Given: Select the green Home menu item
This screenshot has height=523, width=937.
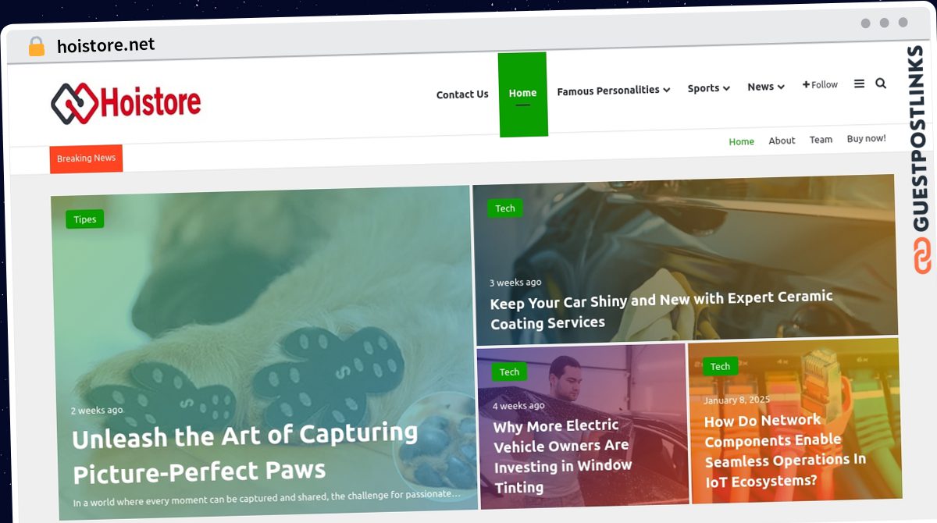Looking at the screenshot, I should (x=522, y=94).
